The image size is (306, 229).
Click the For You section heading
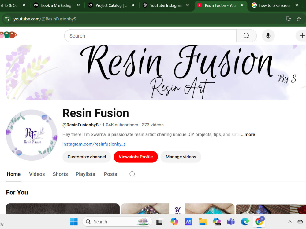[x=17, y=192]
